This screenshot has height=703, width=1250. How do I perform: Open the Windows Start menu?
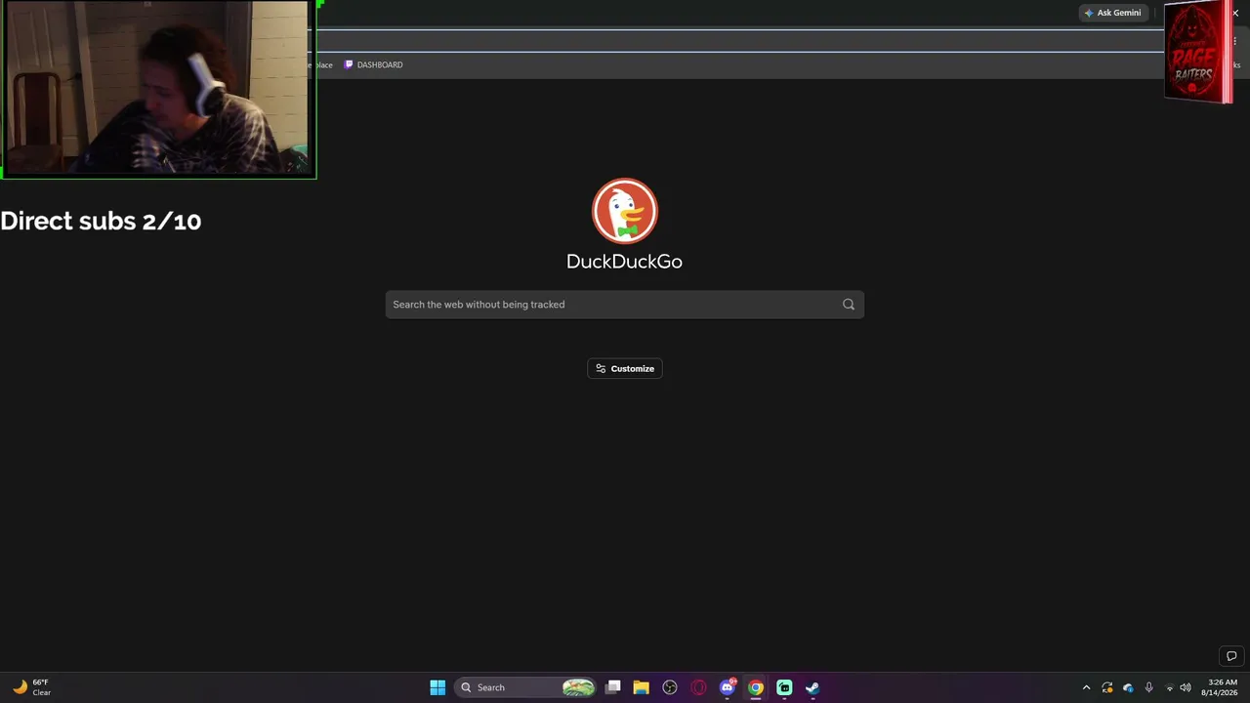point(437,687)
